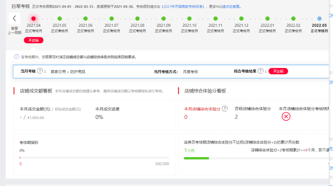Click help icon next to 本月店铺综合体验分
333x186 pixels.
225,109
